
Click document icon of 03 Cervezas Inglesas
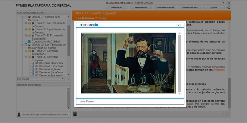click(x=33, y=69)
